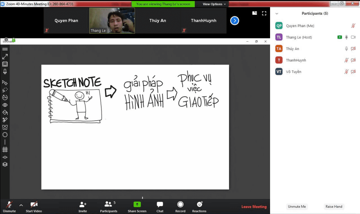Open Participants from the bottom toolbar
This screenshot has width=360, height=214.
[x=109, y=206]
